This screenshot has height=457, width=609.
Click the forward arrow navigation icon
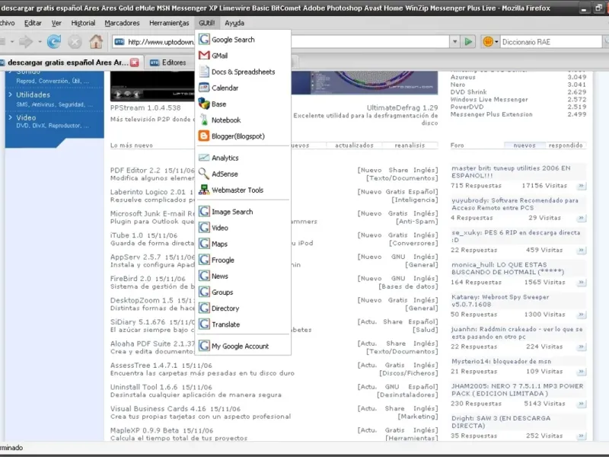click(x=26, y=42)
